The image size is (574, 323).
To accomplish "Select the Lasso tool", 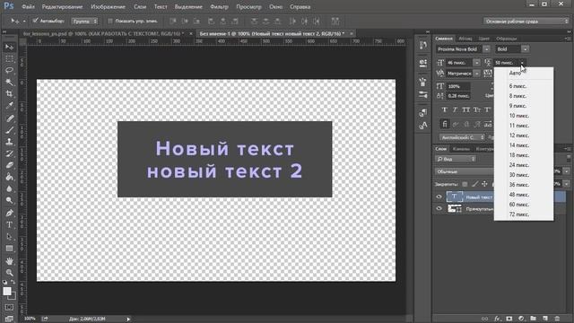I will [x=10, y=70].
